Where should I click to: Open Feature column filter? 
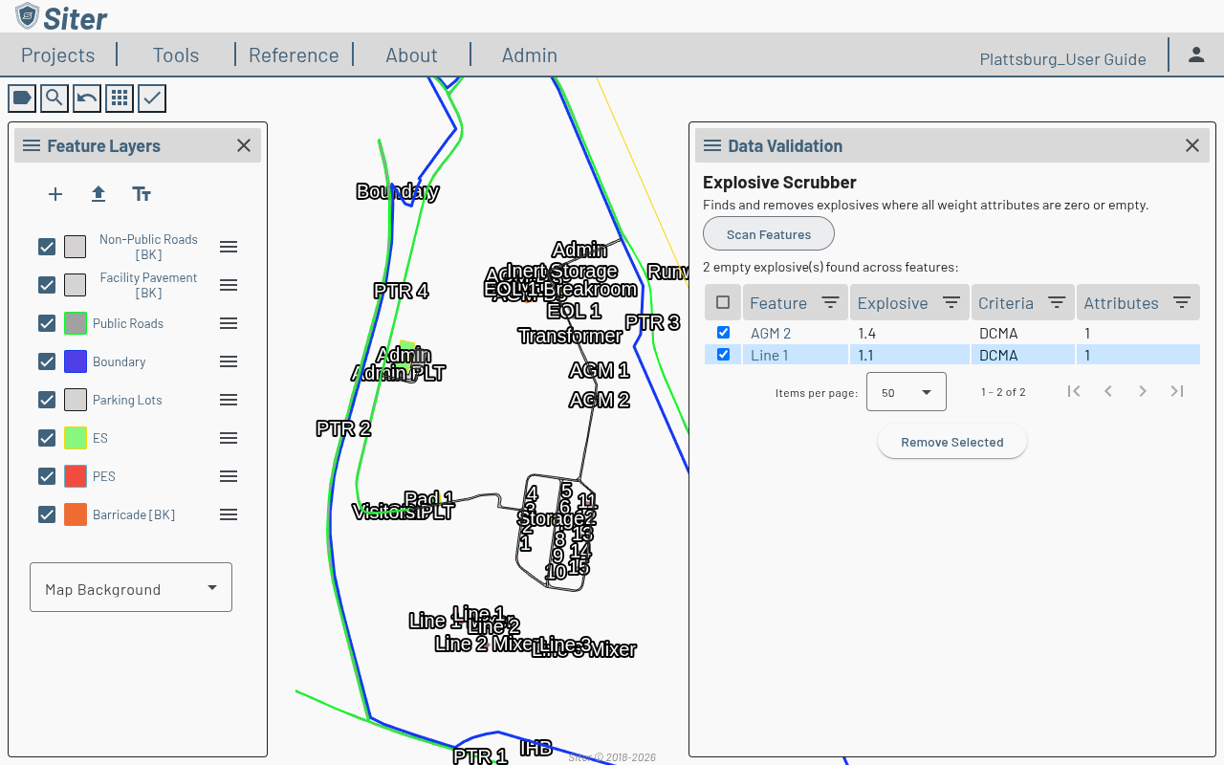click(831, 302)
